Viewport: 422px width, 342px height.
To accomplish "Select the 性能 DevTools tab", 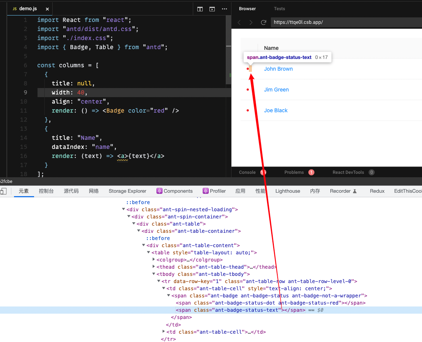I will pyautogui.click(x=260, y=191).
